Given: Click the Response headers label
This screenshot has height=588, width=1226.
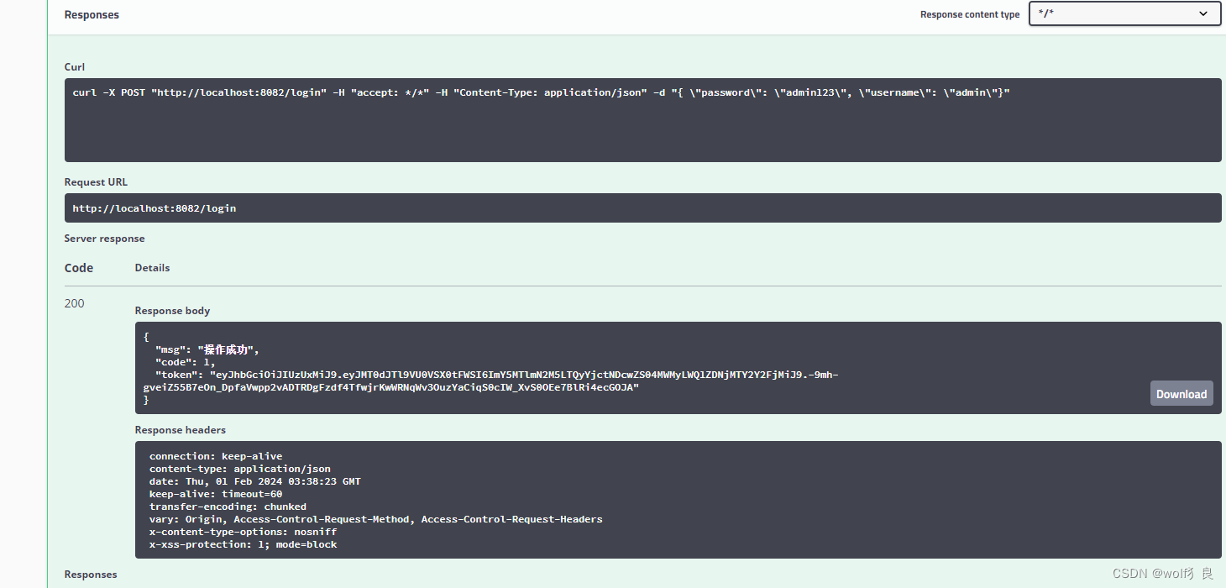Looking at the screenshot, I should coord(180,429).
